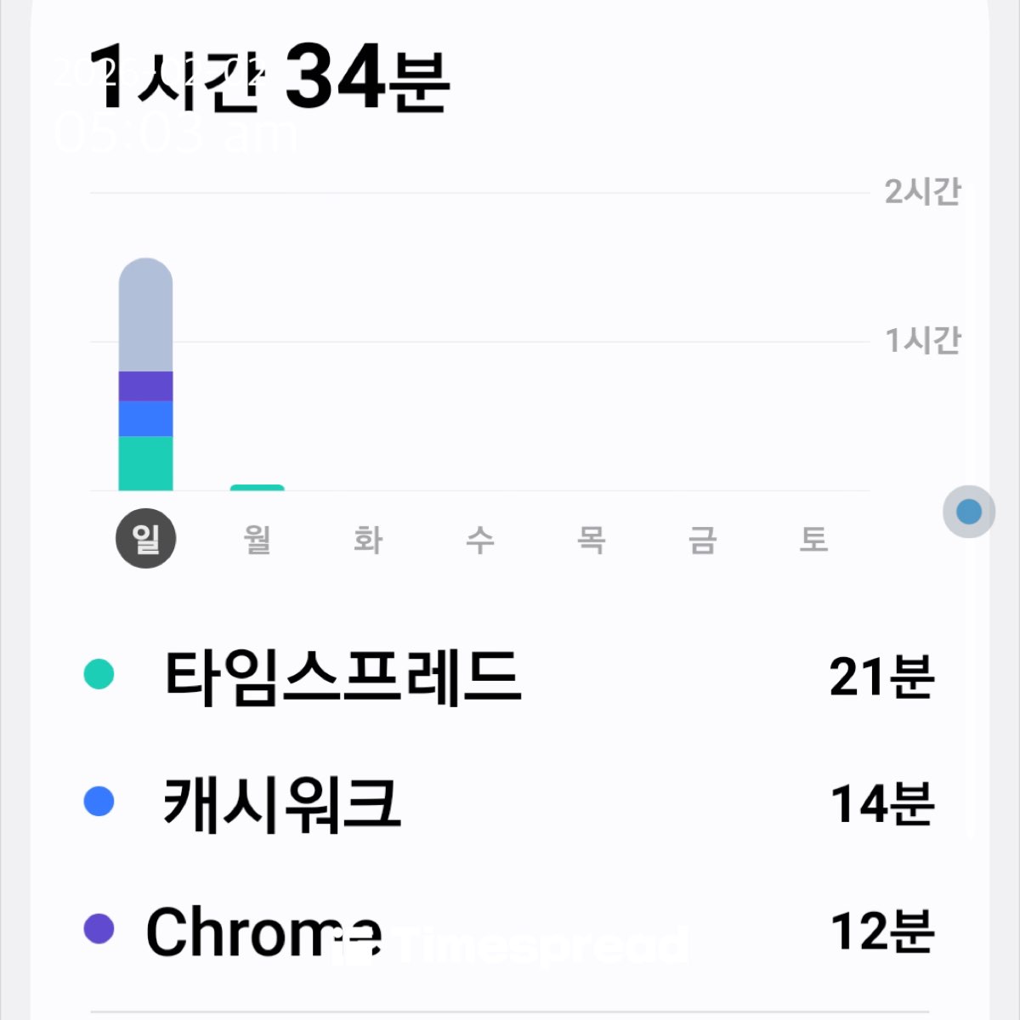
Task: Pick 금 on the weekday axis
Action: 702,539
